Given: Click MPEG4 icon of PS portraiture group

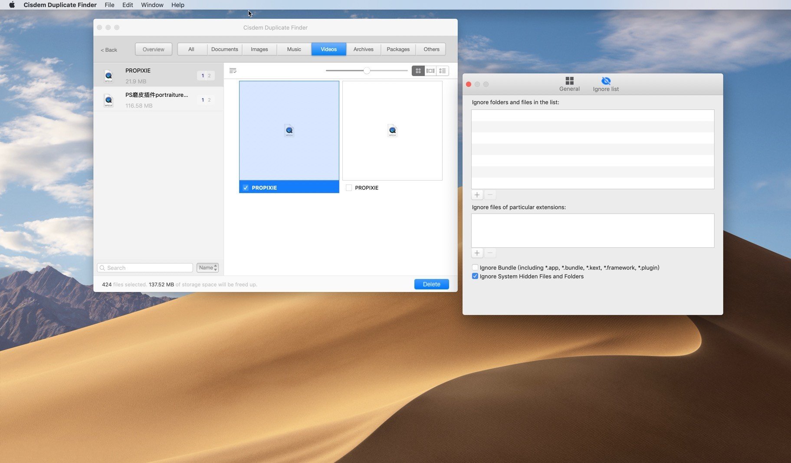Looking at the screenshot, I should pos(108,100).
